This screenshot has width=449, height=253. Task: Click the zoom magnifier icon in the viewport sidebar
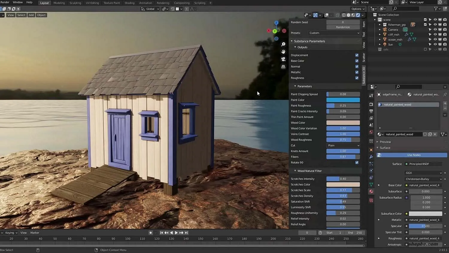(x=283, y=44)
